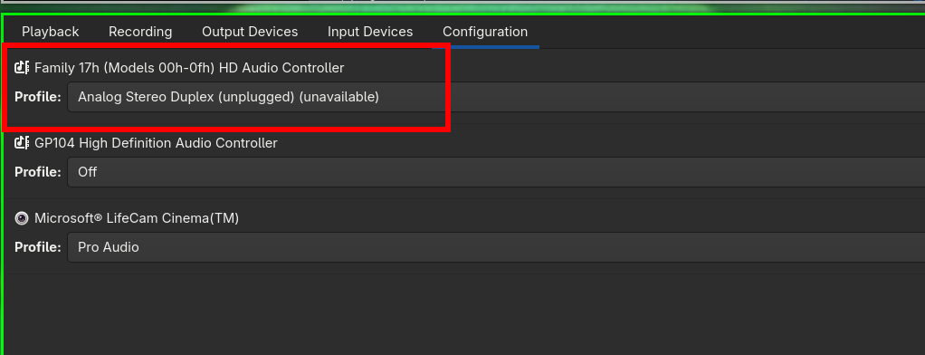Click empty panel area below LifeCam profile
This screenshot has width=925, height=355.
click(463, 314)
